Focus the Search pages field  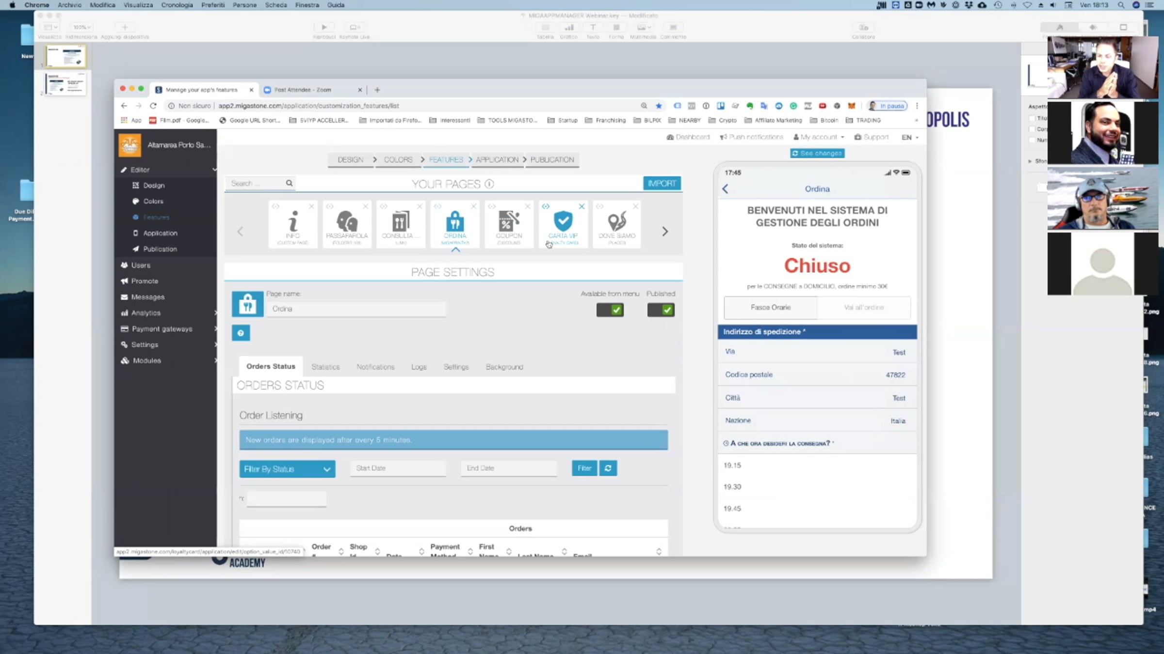(256, 183)
